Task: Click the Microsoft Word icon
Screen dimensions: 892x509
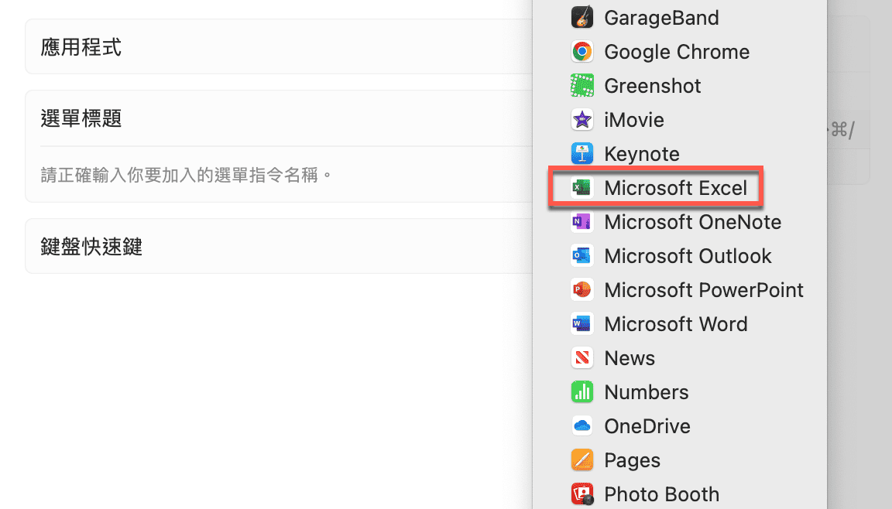Action: coord(582,324)
